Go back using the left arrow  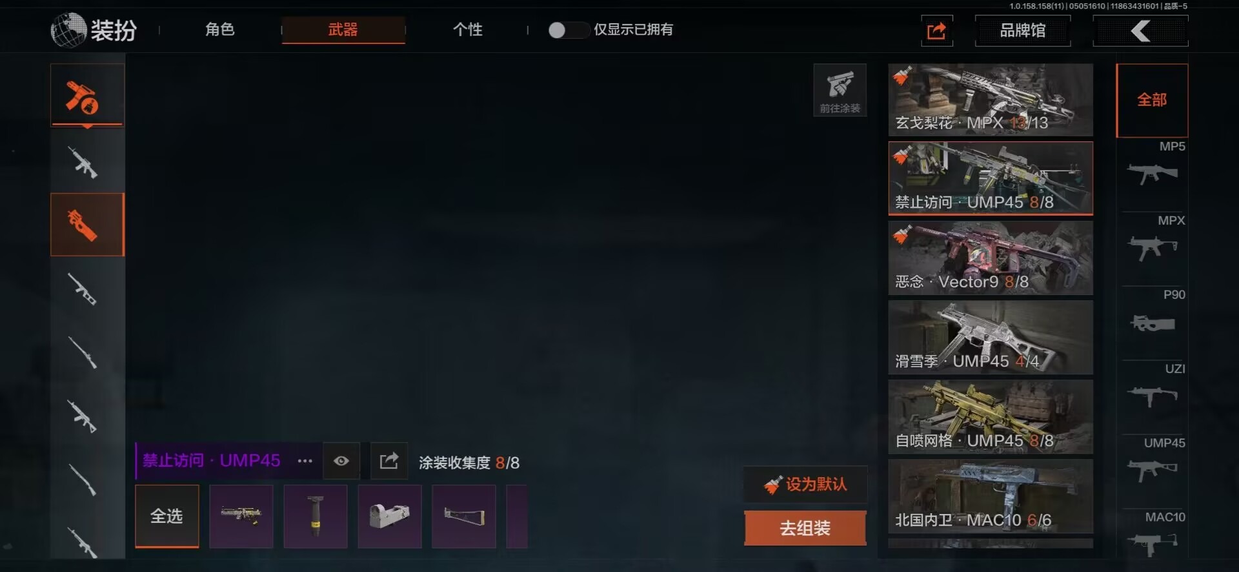pos(1140,30)
